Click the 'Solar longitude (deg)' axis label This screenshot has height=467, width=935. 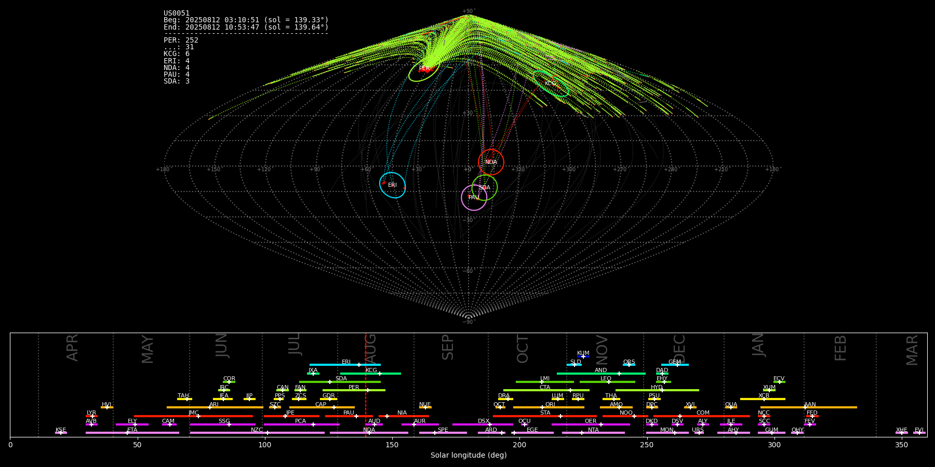pos(469,455)
